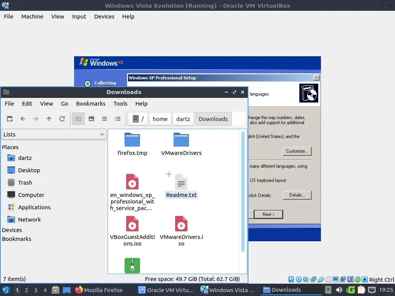Switch to workspace 2 on taskbar

27,290
